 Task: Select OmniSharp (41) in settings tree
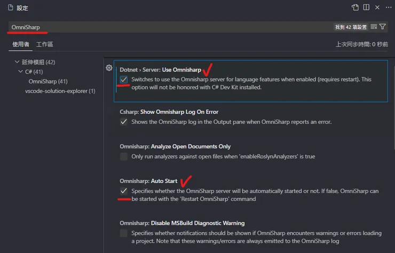[x=48, y=81]
